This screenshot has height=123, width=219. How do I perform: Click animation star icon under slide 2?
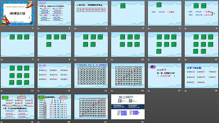[x=38, y=28]
